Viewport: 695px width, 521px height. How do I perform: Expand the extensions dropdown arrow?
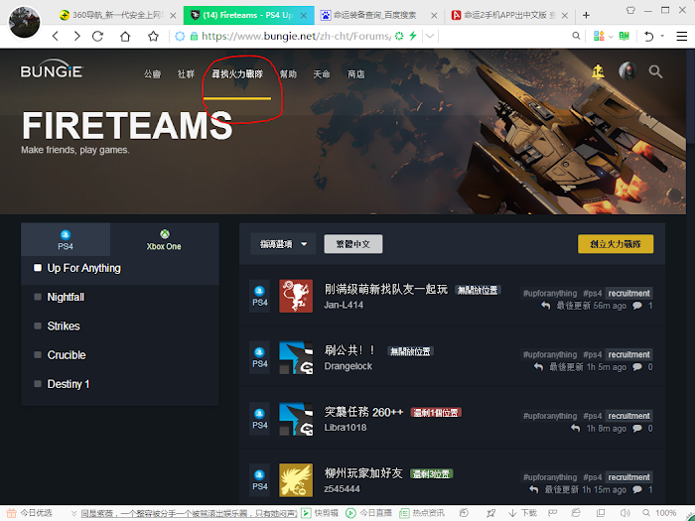click(x=611, y=37)
